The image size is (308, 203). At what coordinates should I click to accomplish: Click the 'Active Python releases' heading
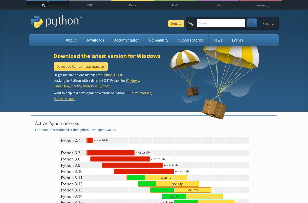pyautogui.click(x=57, y=123)
